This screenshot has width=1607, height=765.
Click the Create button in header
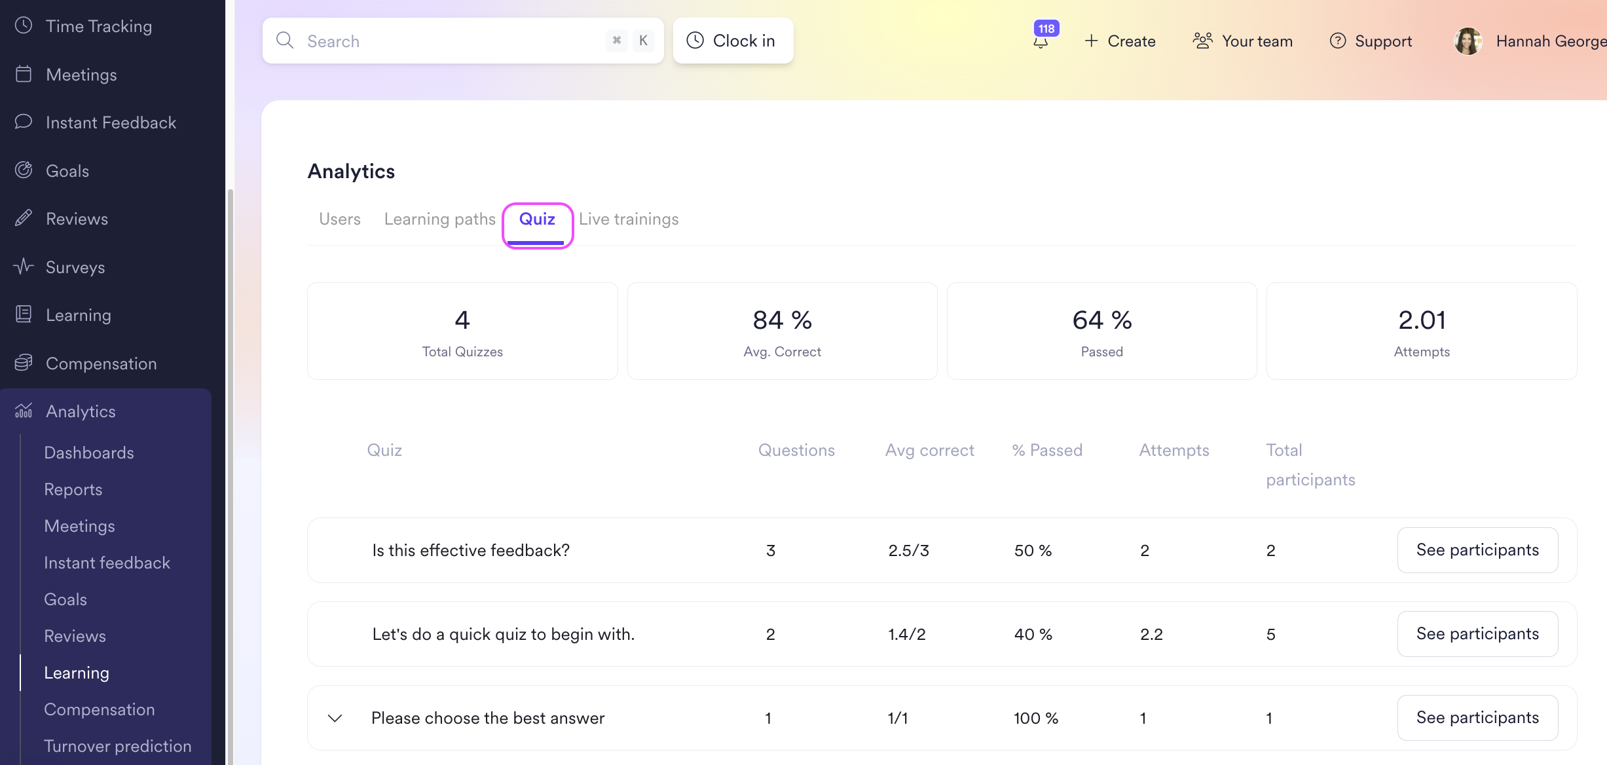tap(1120, 41)
